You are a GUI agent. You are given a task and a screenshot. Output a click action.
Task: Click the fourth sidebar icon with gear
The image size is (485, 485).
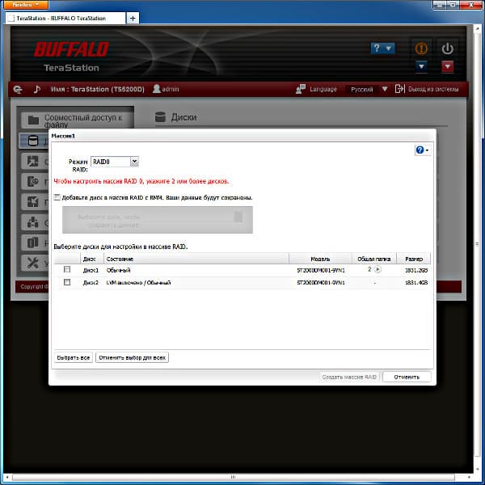(33, 182)
